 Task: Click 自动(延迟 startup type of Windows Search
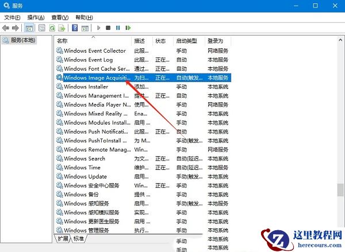tap(189, 158)
